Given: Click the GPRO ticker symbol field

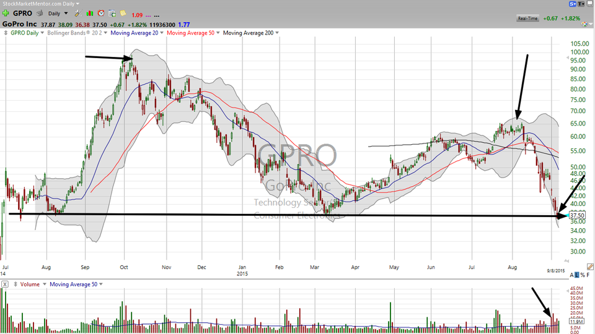Looking at the screenshot, I should 22,13.
